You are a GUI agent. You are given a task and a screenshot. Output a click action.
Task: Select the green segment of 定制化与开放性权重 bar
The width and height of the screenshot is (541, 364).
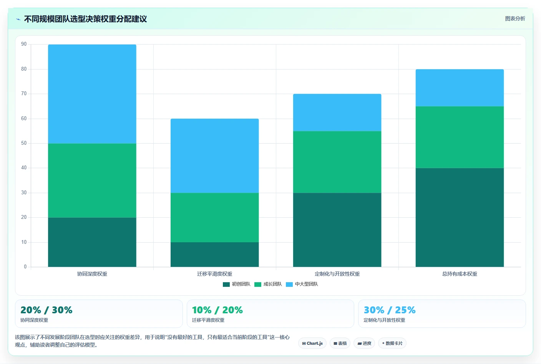click(x=337, y=162)
